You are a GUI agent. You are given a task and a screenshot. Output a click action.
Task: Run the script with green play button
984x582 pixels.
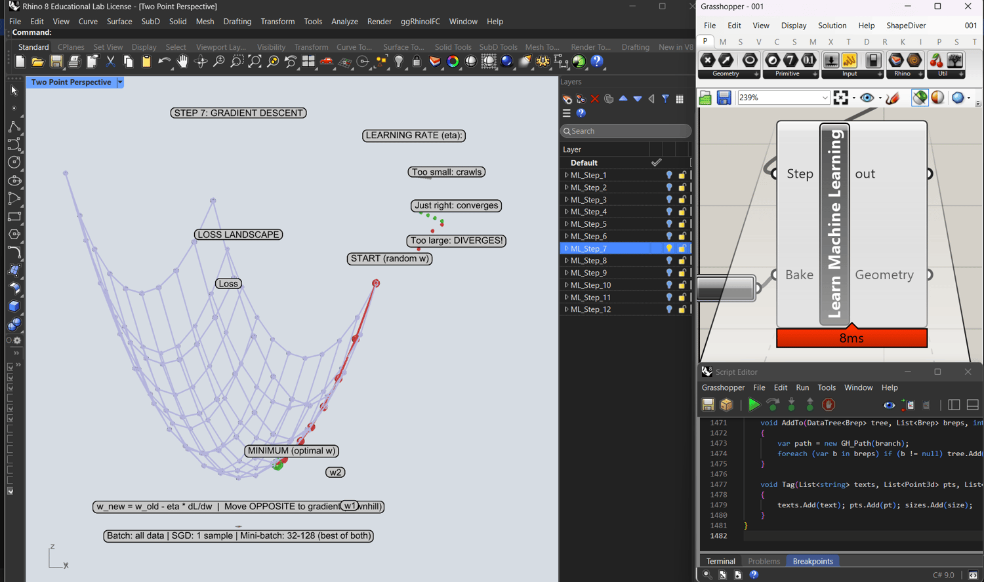click(x=754, y=405)
